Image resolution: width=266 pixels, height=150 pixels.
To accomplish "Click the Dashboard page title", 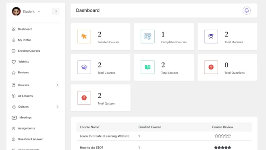I will point(88,10).
